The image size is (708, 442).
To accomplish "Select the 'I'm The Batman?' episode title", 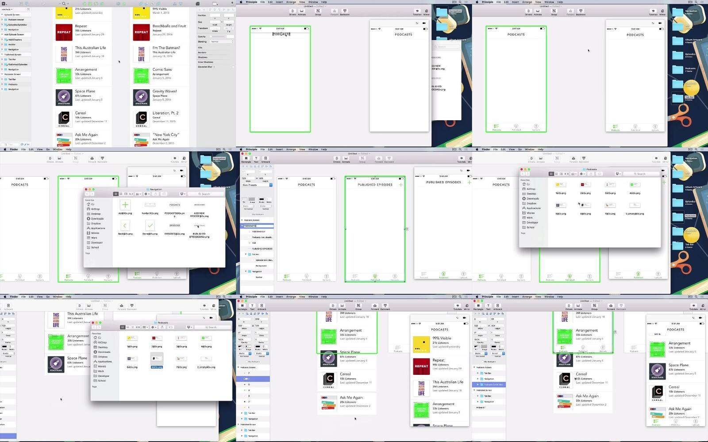I will point(166,48).
